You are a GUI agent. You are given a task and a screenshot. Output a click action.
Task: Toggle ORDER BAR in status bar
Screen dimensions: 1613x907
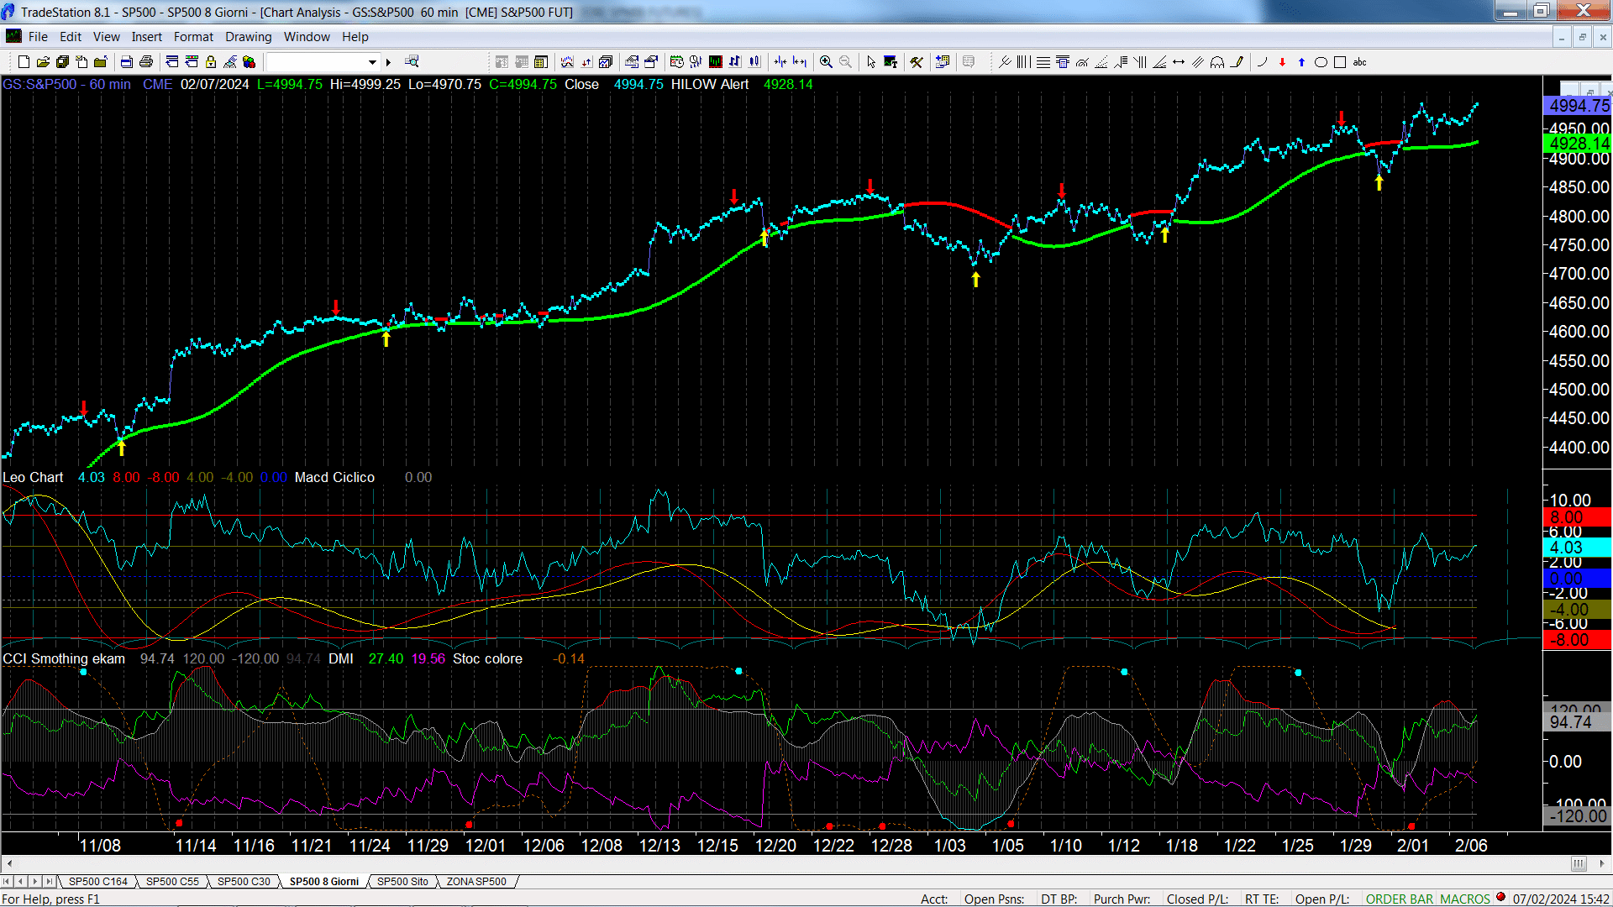(1399, 899)
